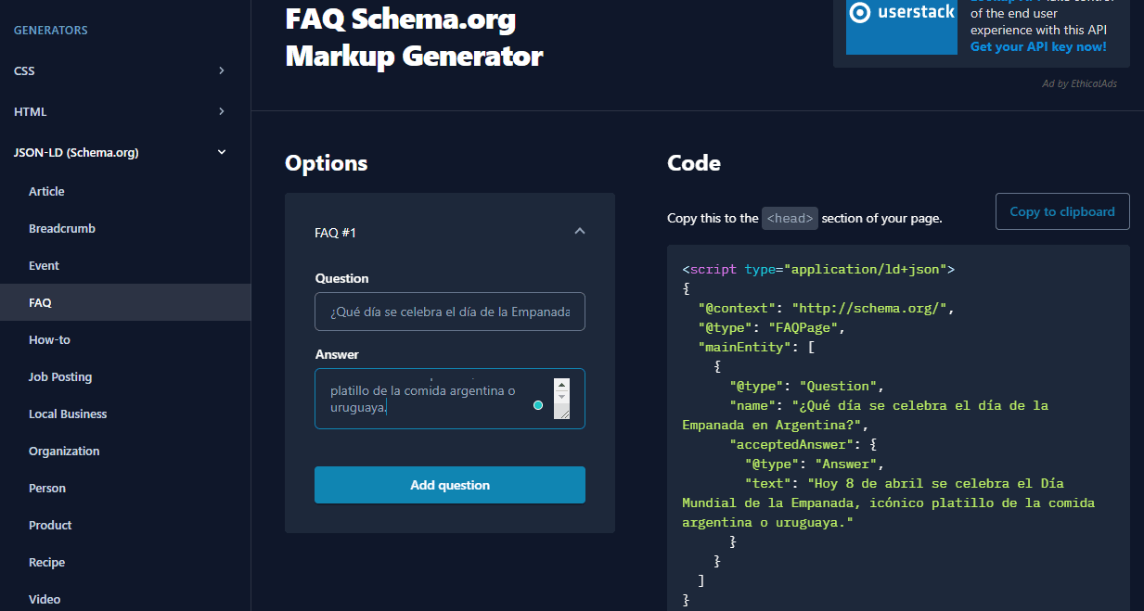
Task: Select the Article schema generator
Action: click(46, 191)
